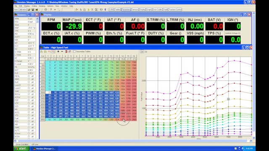
Task: Click first icon in High Speed Fuel toolbar
Action: coord(42,52)
